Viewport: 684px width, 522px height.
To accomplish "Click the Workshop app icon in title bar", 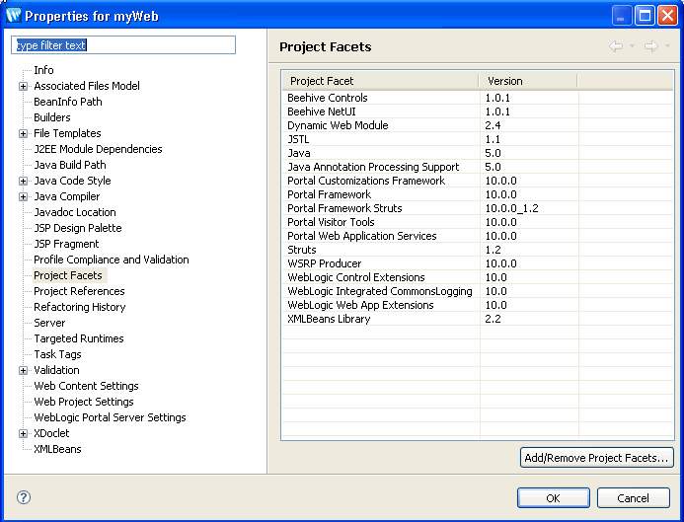I will coord(14,16).
